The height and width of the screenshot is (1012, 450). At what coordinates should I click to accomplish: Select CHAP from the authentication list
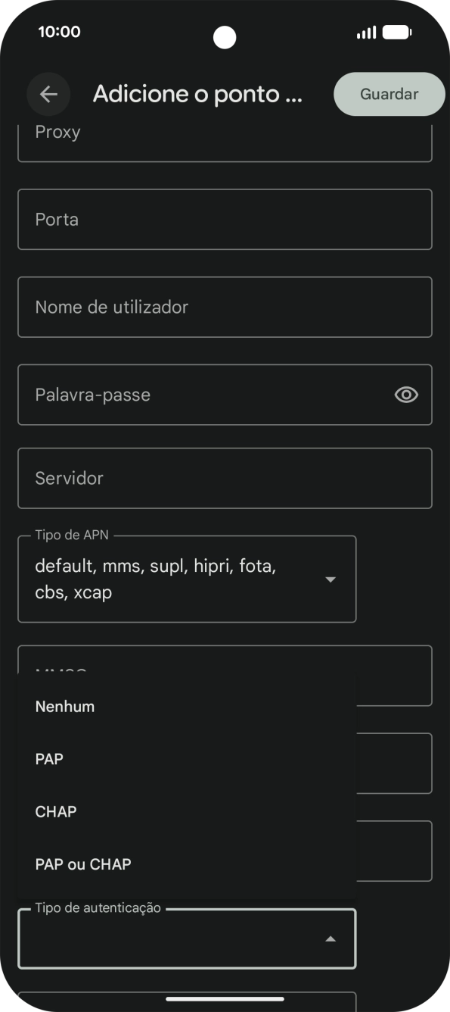(56, 811)
